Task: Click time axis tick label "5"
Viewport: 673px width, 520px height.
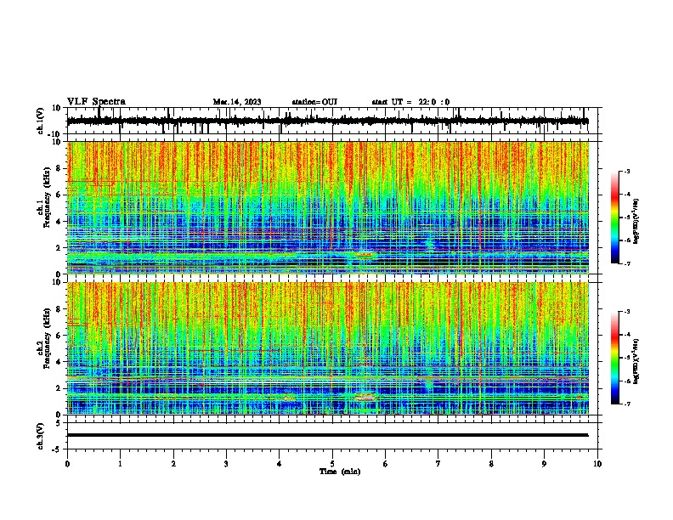Action: 332,464
